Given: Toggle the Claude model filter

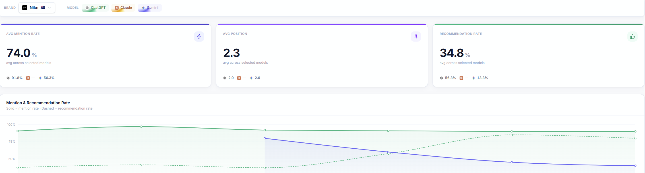Looking at the screenshot, I should 123,8.
